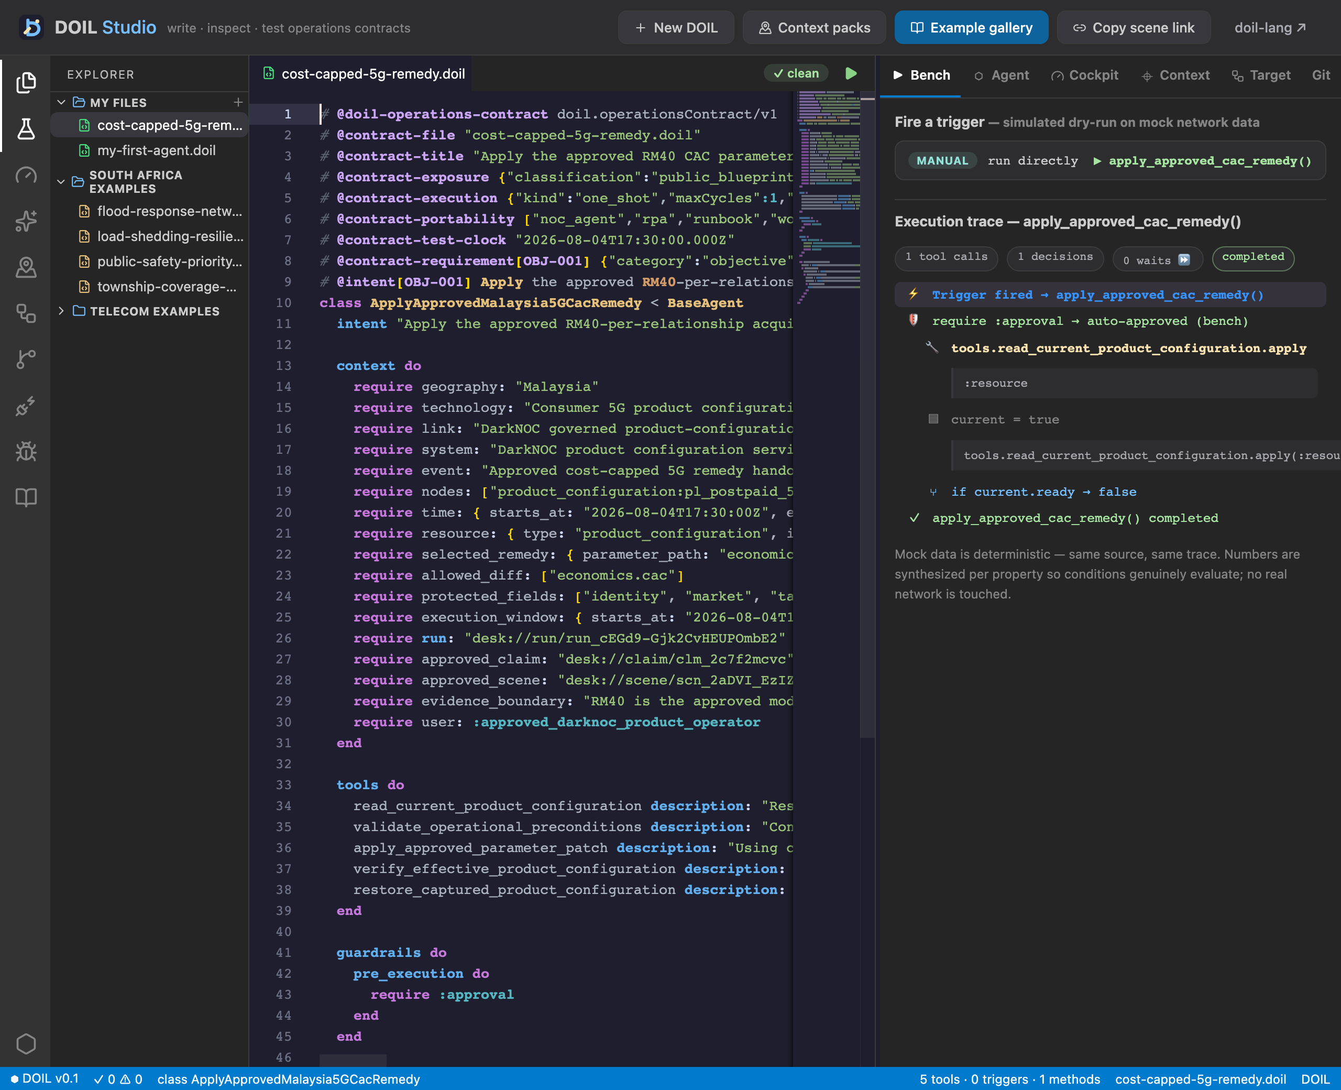Open load-shedding-resilie... example file
The width and height of the screenshot is (1341, 1090).
pyautogui.click(x=149, y=236)
